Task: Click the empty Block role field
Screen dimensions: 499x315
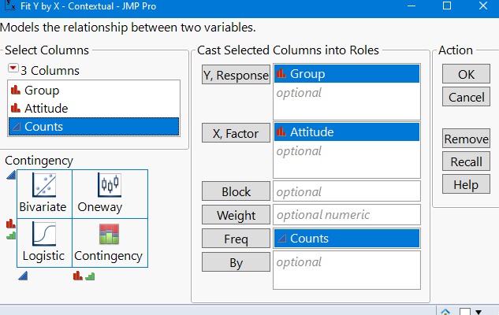Action: coord(347,191)
